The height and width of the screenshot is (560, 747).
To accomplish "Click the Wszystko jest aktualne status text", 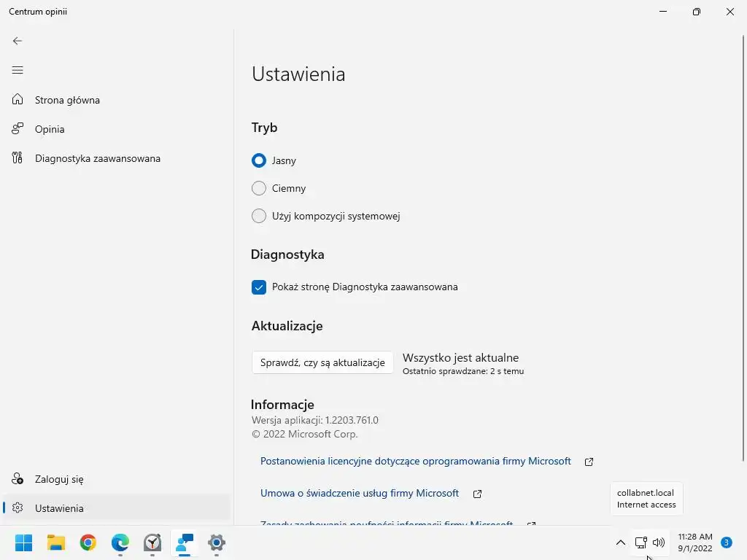I will tap(461, 357).
